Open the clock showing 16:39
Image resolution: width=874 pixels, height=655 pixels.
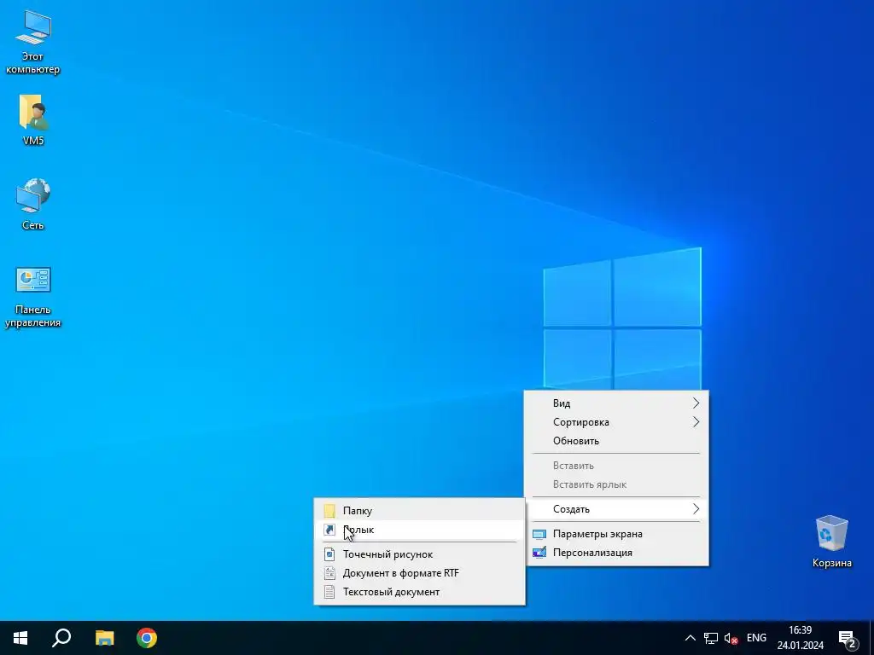click(801, 638)
